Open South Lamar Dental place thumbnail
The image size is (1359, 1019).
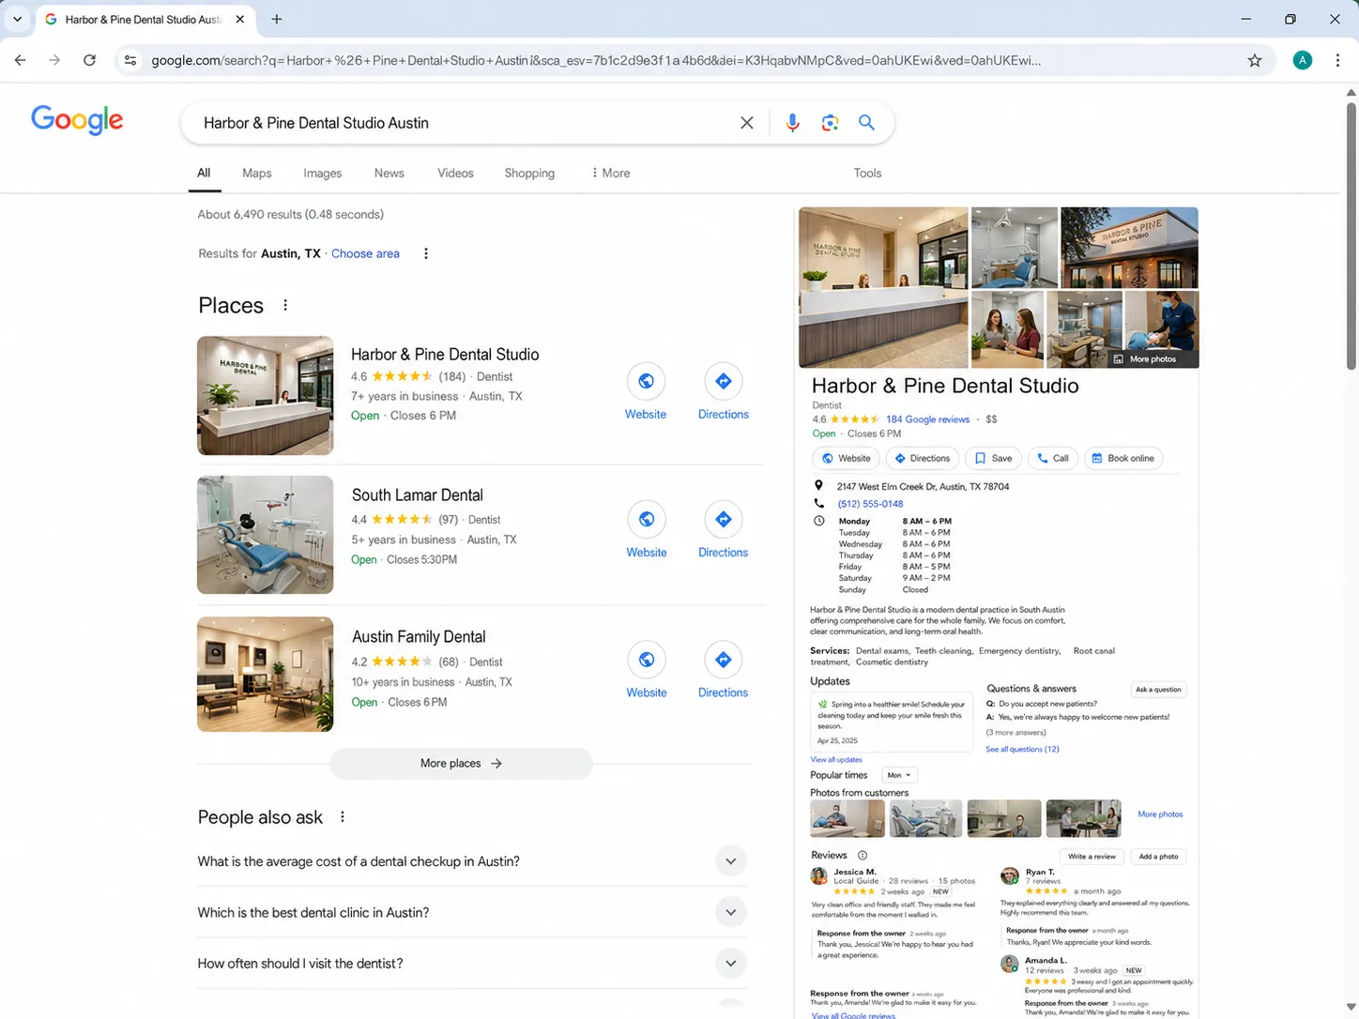click(265, 535)
